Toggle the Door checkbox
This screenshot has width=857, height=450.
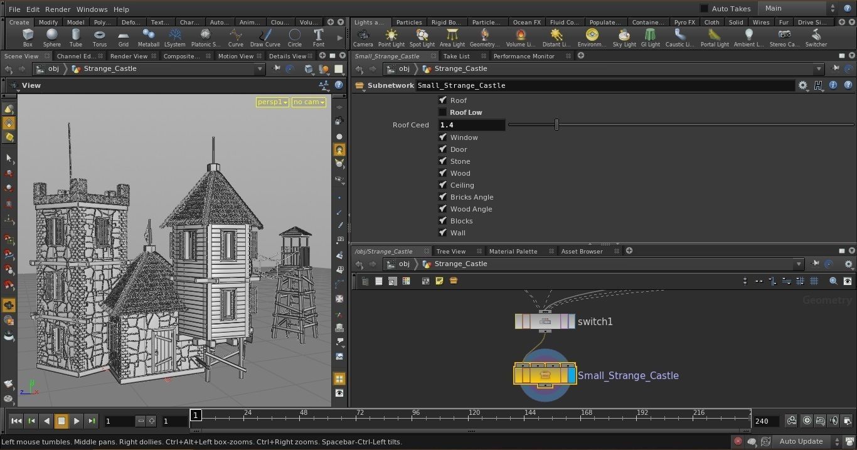coord(443,149)
